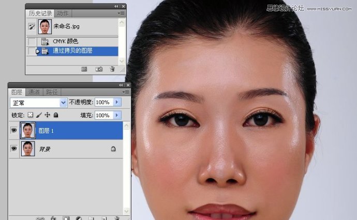Switch to the 路径 tab
357x220 pixels.
coord(52,92)
